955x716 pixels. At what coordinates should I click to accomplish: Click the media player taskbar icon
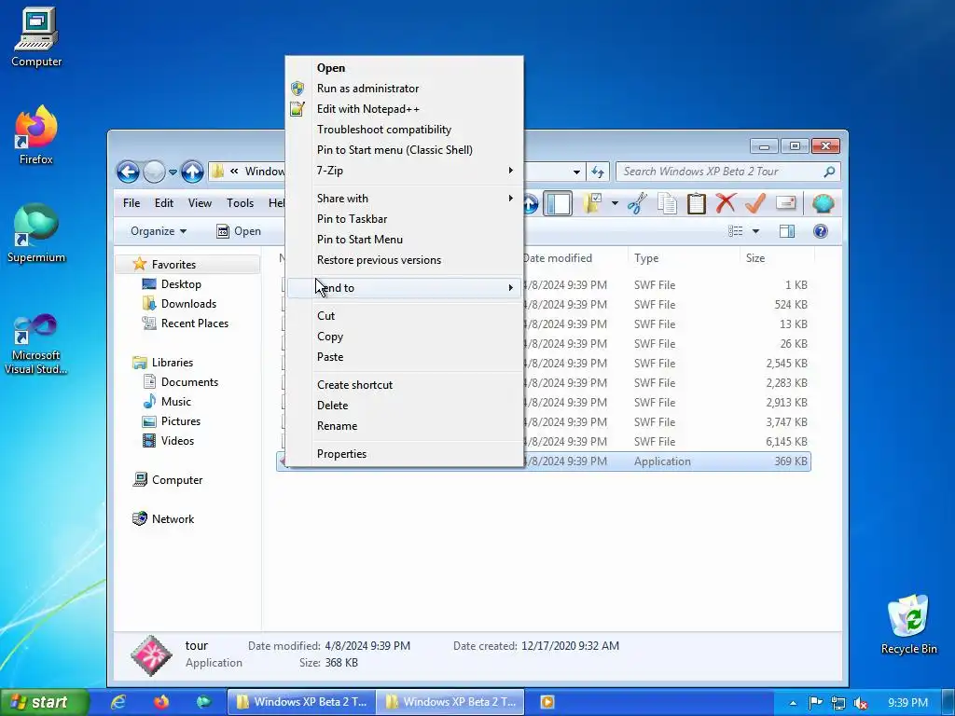pyautogui.click(x=547, y=702)
